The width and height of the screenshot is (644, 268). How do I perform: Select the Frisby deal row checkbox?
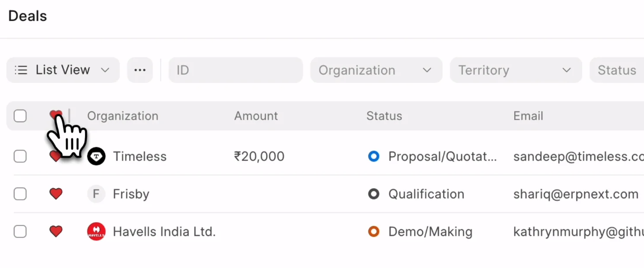coord(20,194)
